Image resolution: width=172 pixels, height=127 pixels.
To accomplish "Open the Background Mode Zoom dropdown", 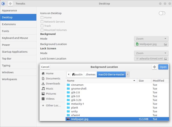I will point(151,39).
